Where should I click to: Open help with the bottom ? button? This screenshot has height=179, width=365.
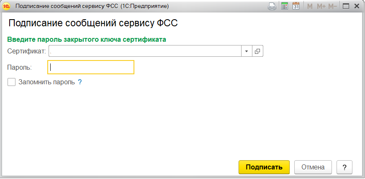tap(344, 167)
